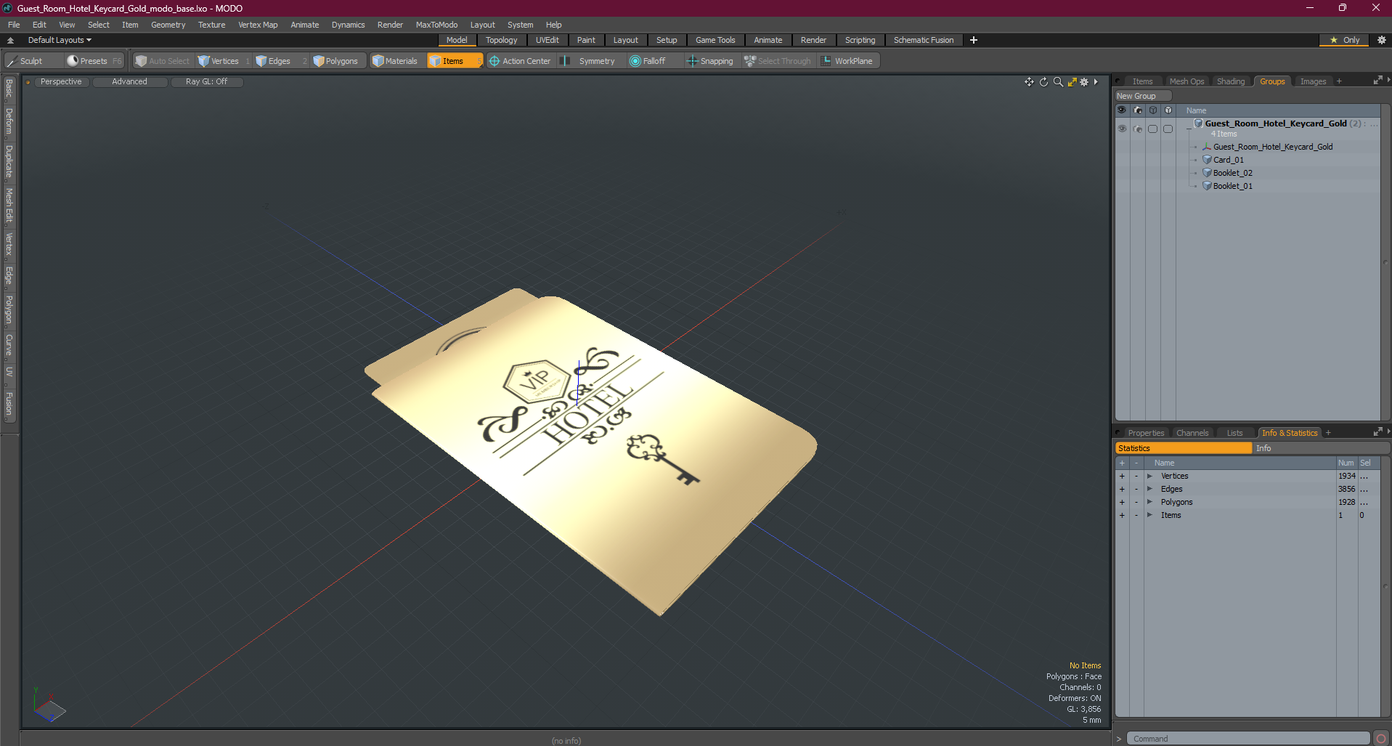Toggle the second checkbox in the keycard group row
1392x746 pixels.
[1168, 129]
